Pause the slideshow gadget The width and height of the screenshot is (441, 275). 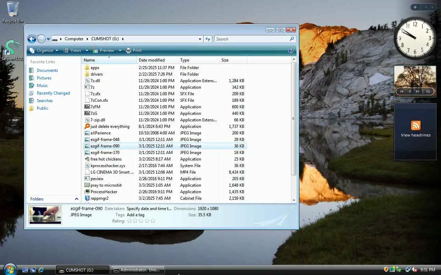point(410,91)
